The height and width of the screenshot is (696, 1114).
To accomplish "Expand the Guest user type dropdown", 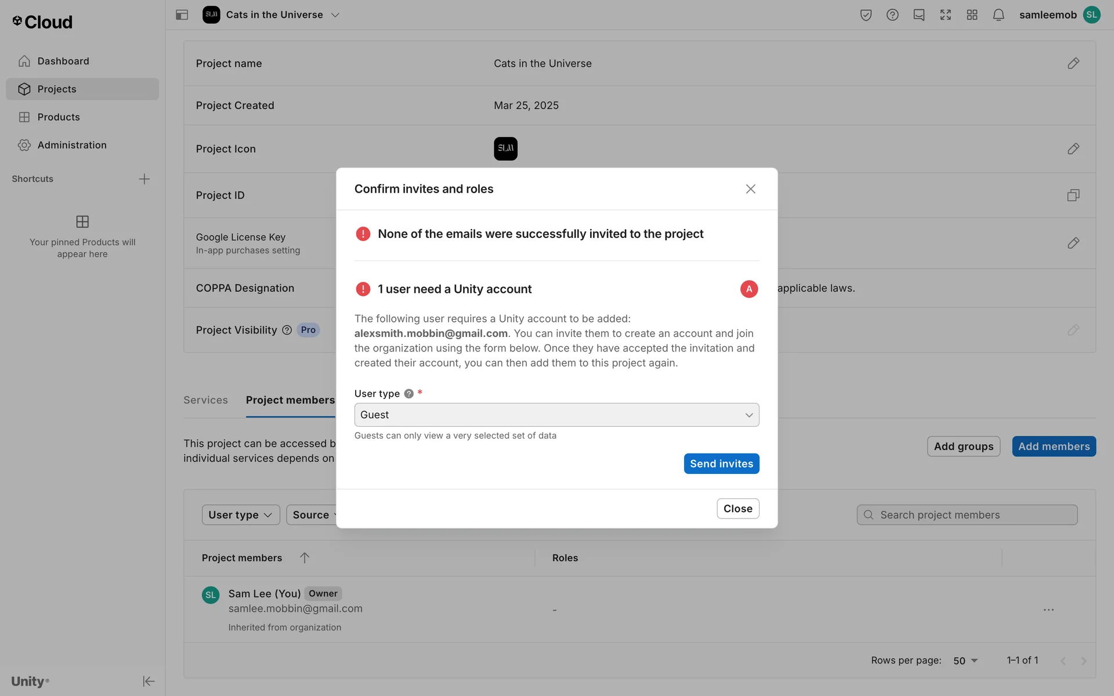I will point(556,415).
